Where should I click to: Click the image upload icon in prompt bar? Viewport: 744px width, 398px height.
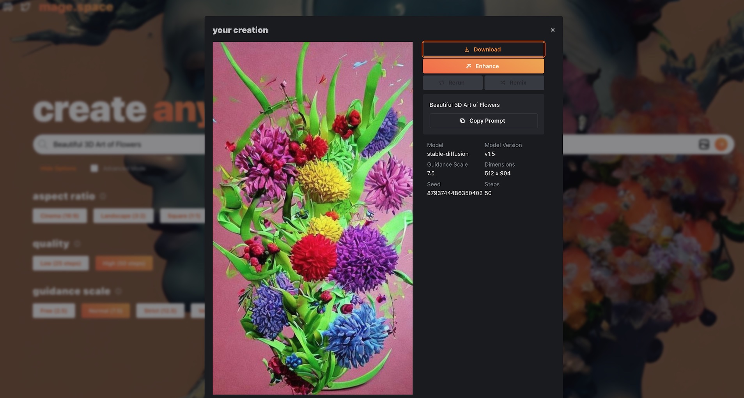[704, 144]
